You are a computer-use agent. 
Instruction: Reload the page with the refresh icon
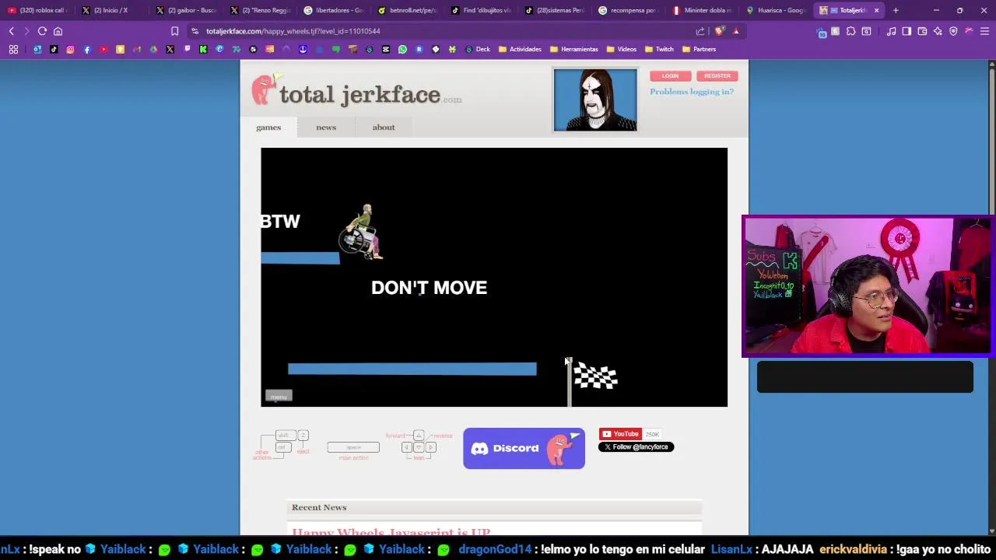42,31
